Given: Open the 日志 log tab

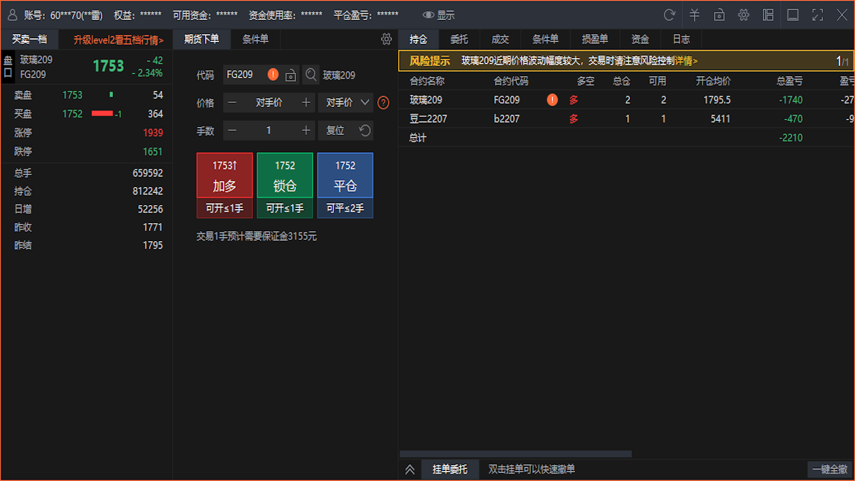Looking at the screenshot, I should (681, 39).
